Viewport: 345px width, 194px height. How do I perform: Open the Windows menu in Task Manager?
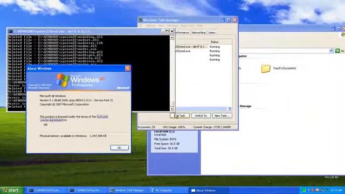[172, 26]
